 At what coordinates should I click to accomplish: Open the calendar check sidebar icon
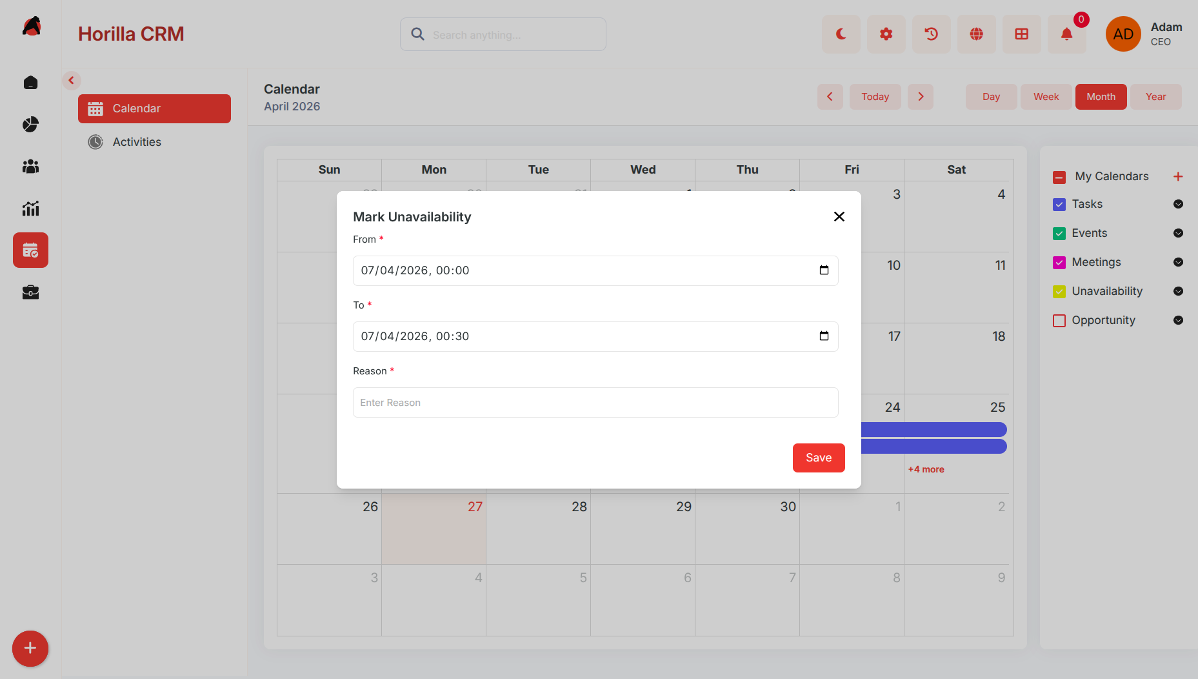(x=30, y=250)
